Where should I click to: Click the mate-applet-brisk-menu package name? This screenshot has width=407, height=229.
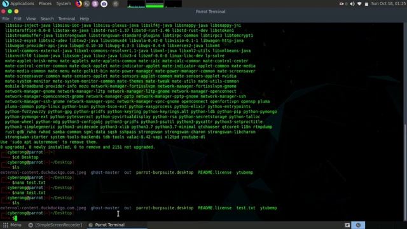click(x=31, y=61)
